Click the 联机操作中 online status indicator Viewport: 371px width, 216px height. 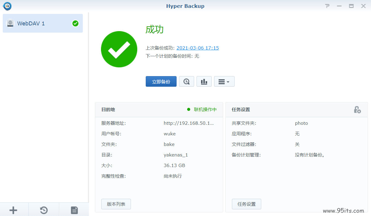tap(202, 109)
